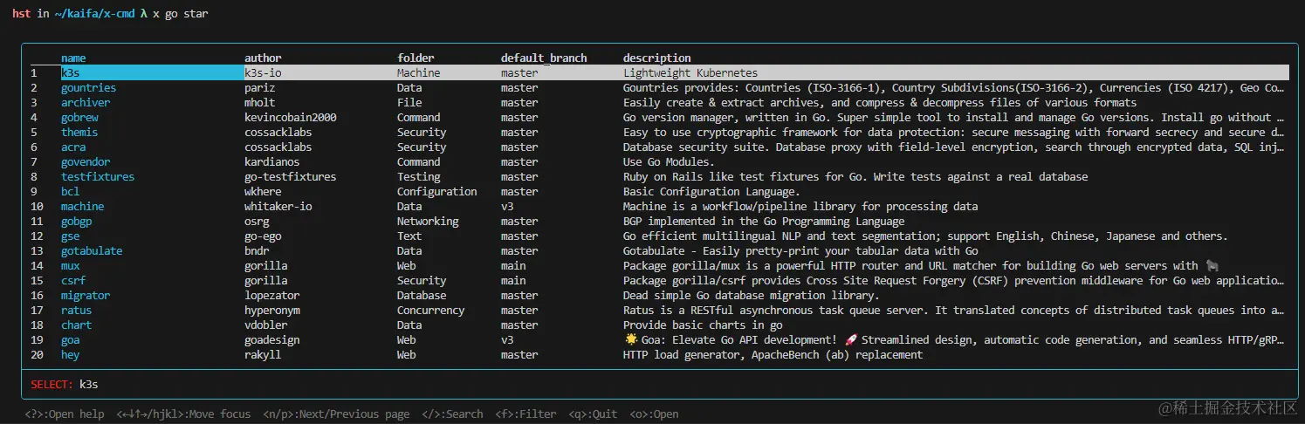Click author wkhere
Screen dimensions: 1305x424
(263, 192)
